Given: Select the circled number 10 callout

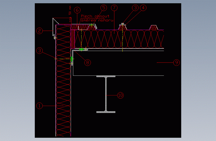Looking at the screenshot, I should pyautogui.click(x=120, y=95).
